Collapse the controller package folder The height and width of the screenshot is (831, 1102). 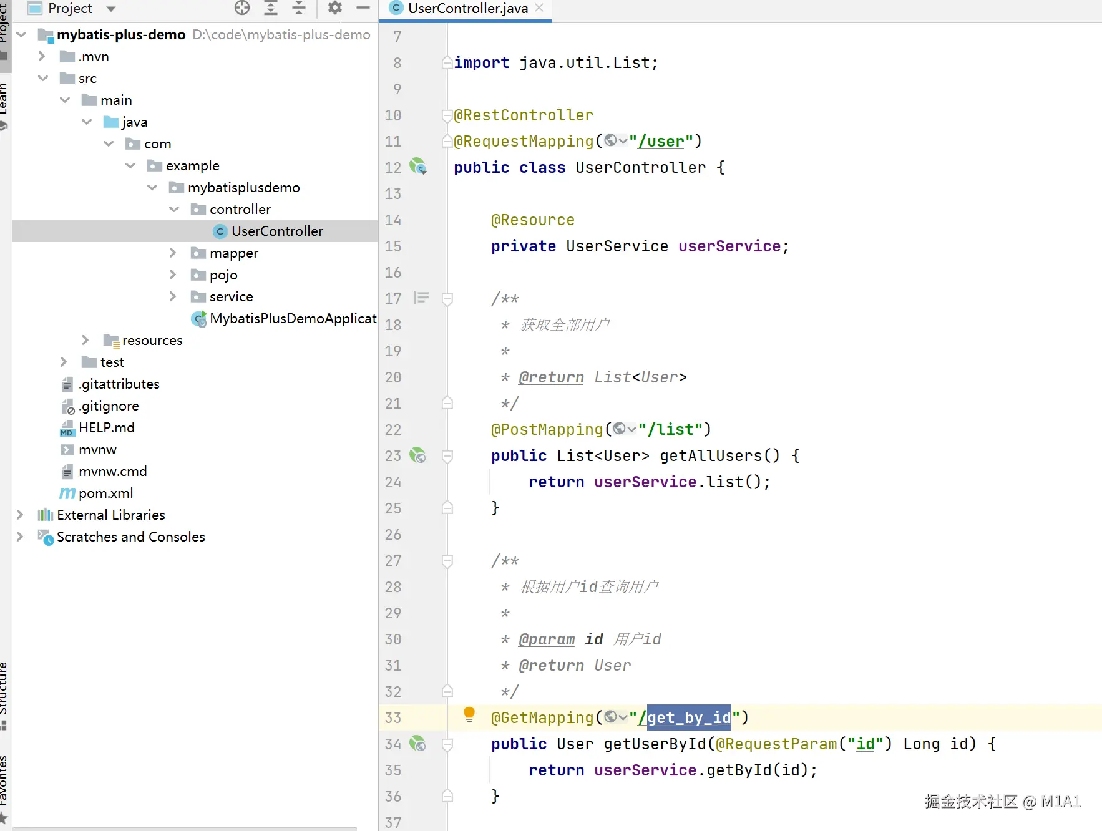[x=174, y=209]
